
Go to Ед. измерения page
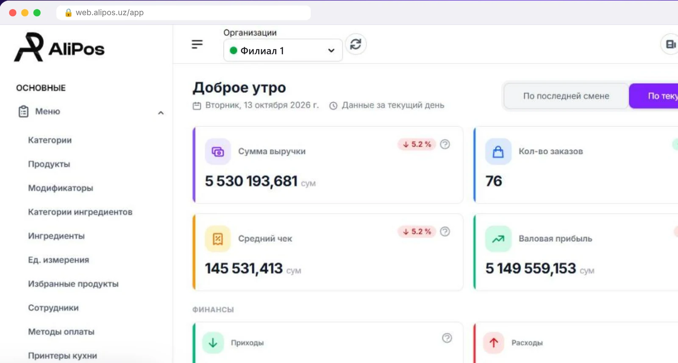pyautogui.click(x=58, y=260)
